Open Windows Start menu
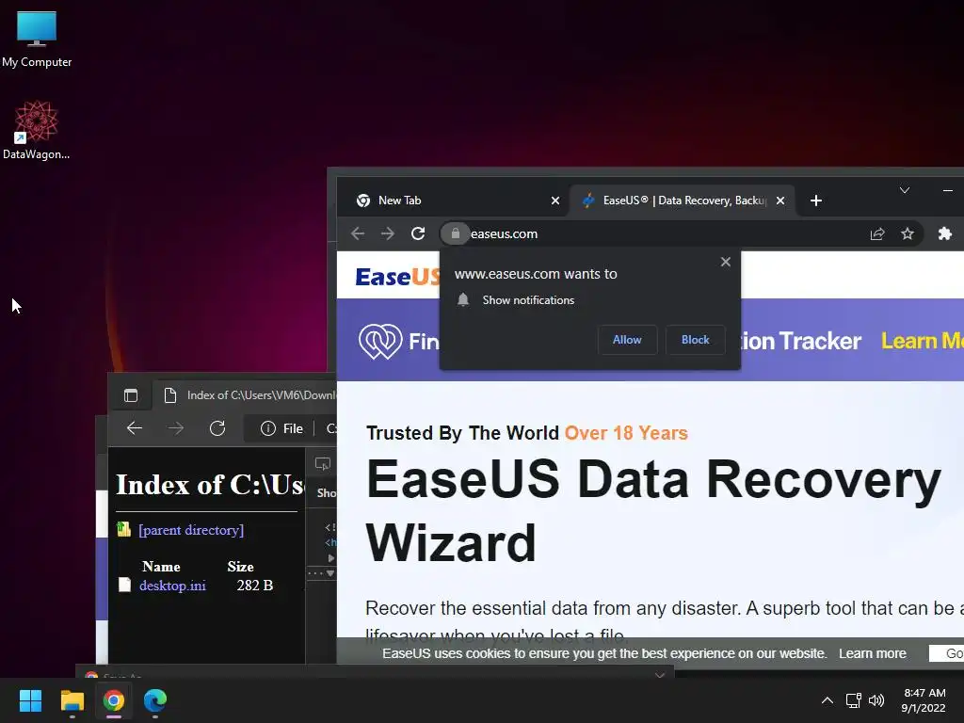 30,700
